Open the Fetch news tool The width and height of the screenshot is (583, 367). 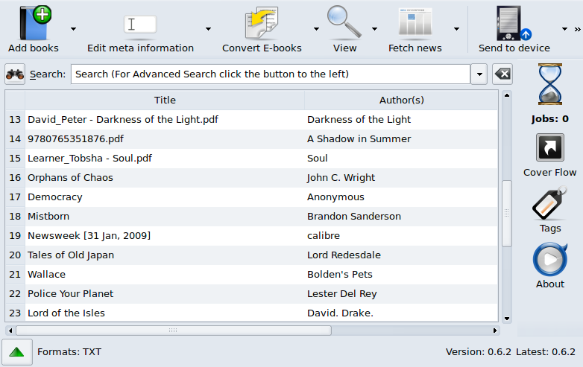tap(415, 24)
